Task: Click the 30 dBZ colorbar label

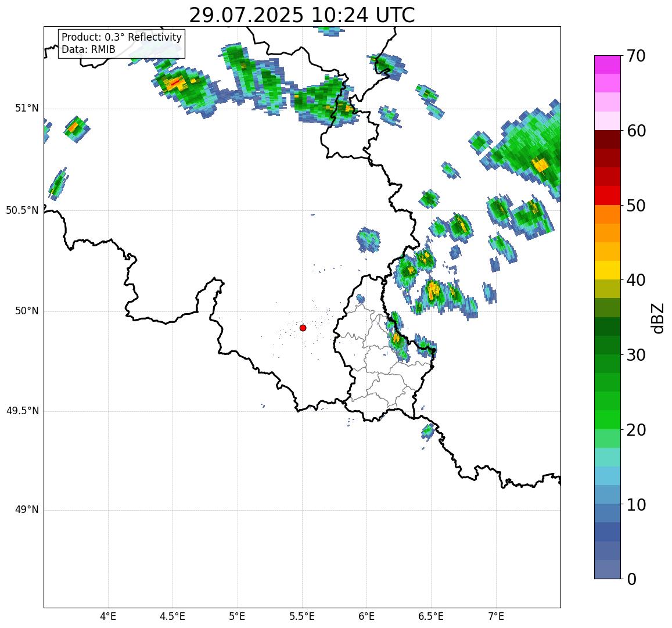Action: [x=637, y=355]
